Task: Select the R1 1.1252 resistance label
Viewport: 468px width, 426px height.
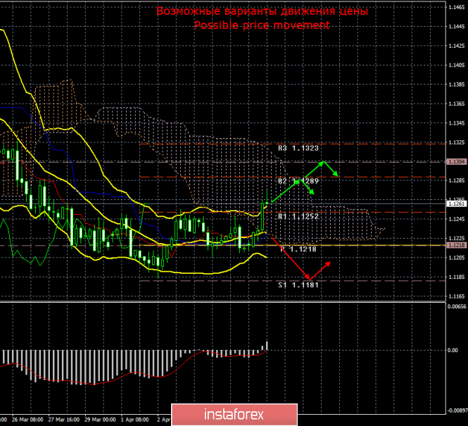Action: [x=298, y=216]
